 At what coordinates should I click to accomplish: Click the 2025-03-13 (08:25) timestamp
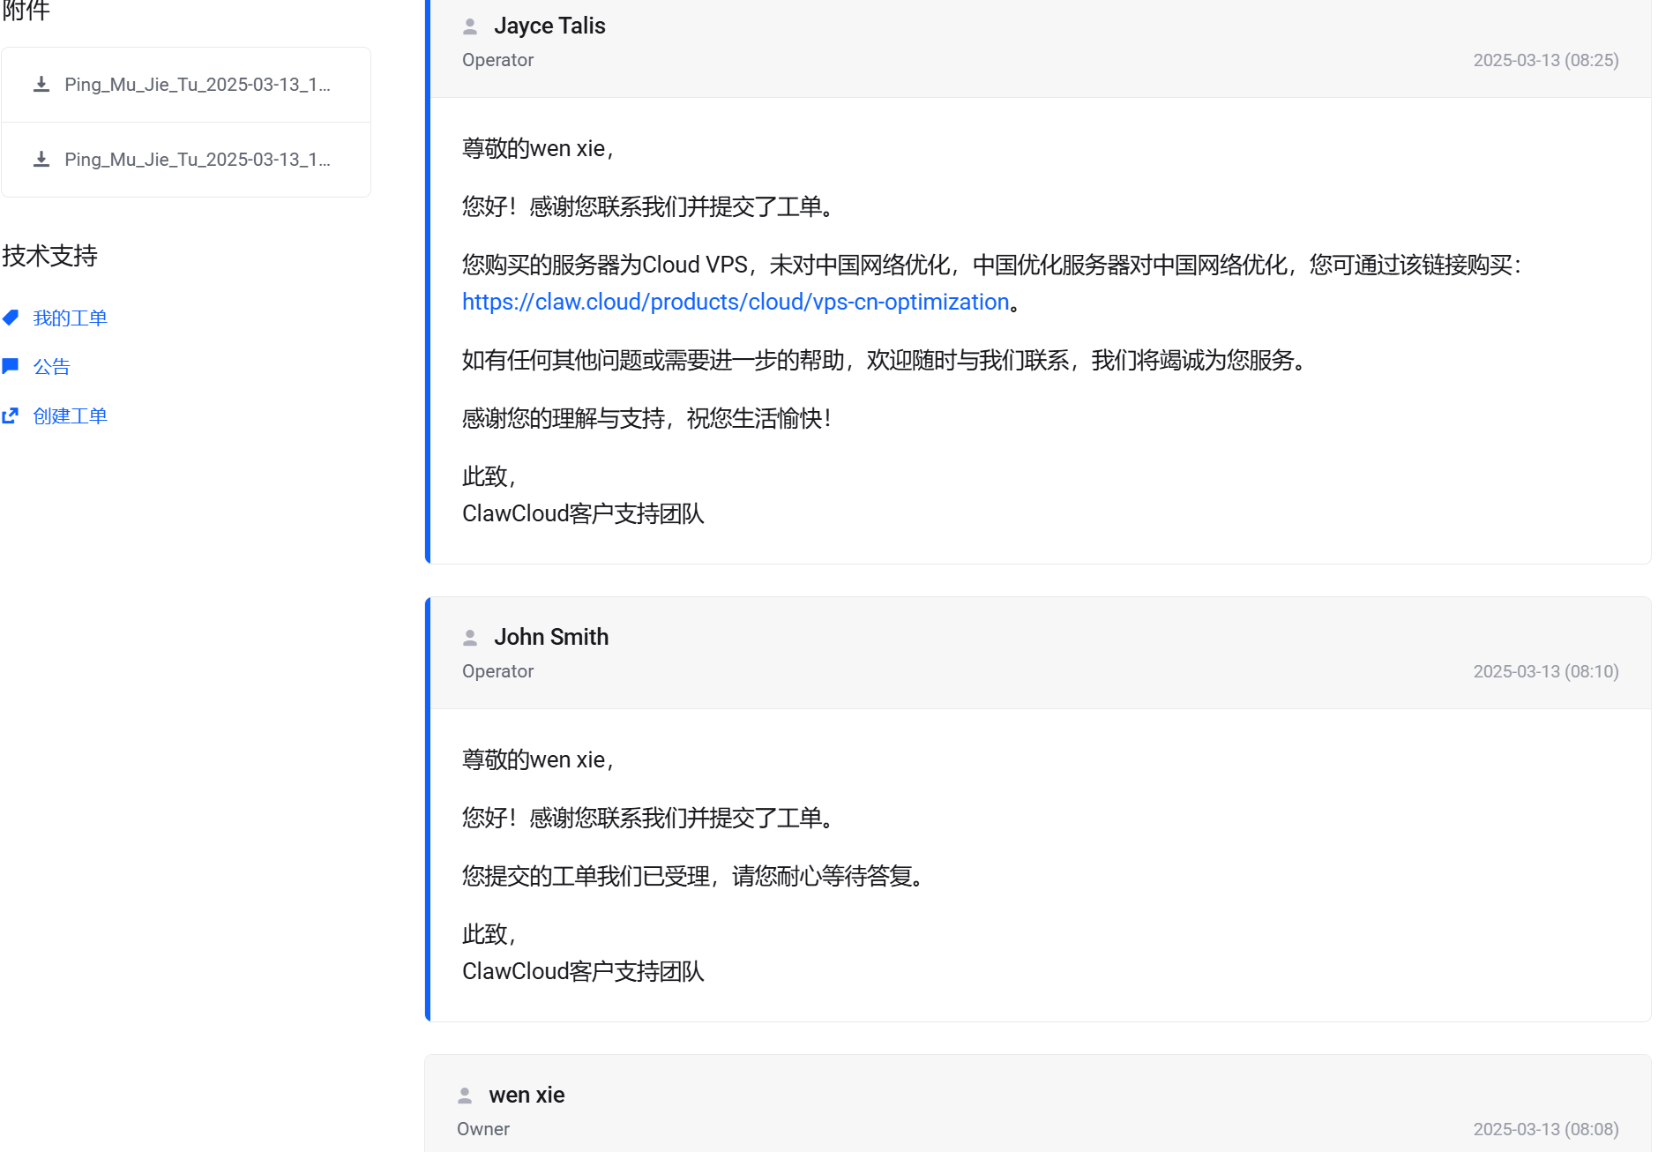click(1545, 59)
